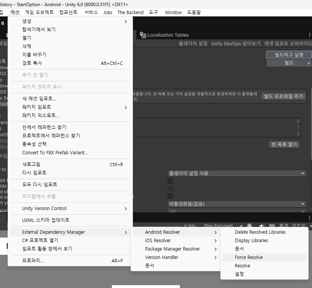The height and width of the screenshot is (288, 312).
Task: Open the 에셋 menu in the menu bar
Action: (15, 12)
